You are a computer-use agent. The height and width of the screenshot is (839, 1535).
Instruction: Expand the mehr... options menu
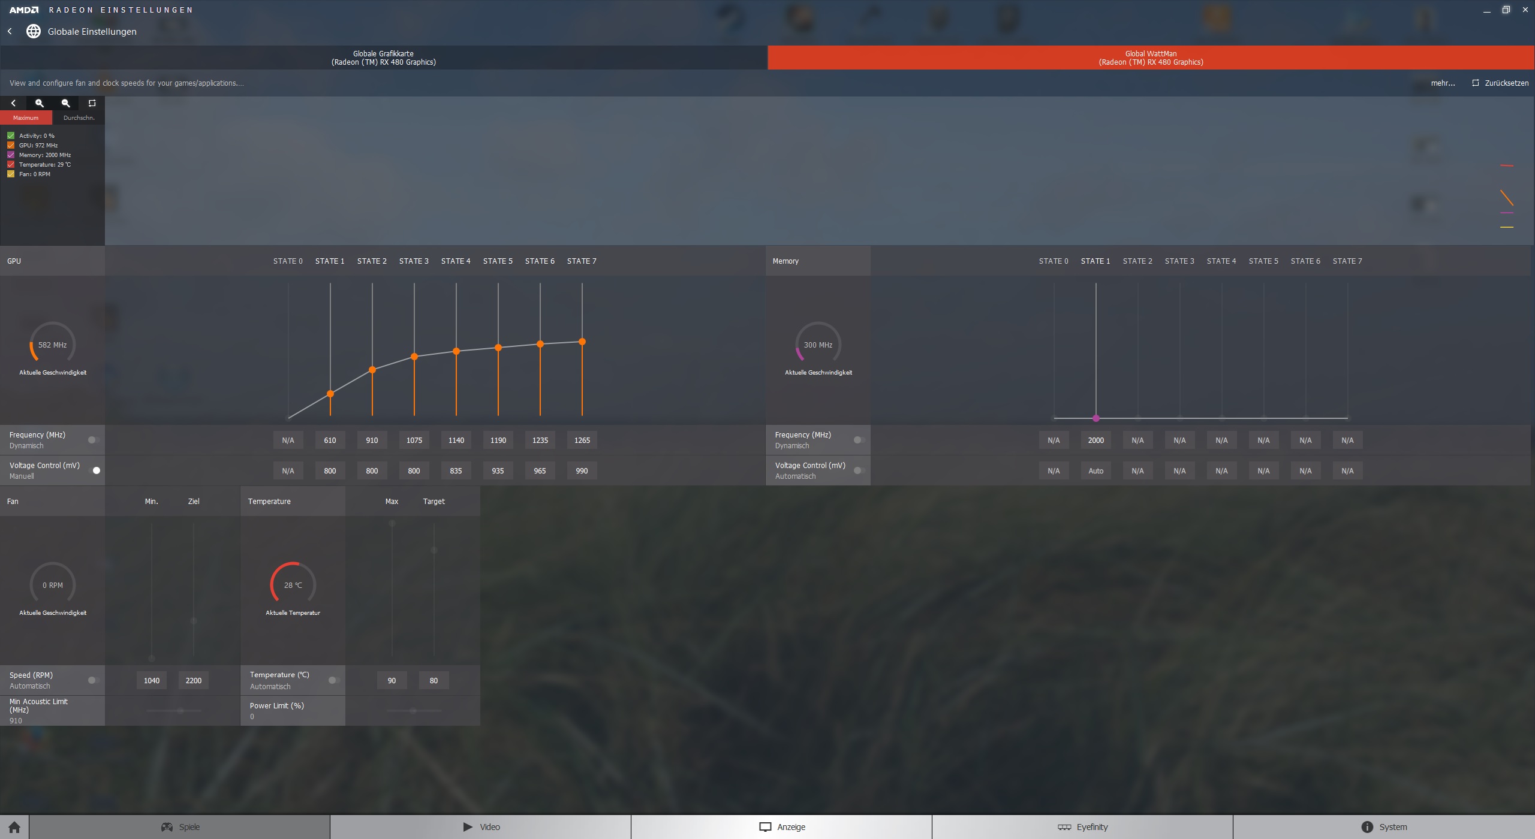click(x=1443, y=83)
